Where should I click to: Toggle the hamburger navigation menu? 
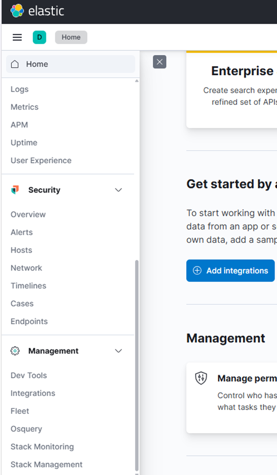click(x=17, y=37)
